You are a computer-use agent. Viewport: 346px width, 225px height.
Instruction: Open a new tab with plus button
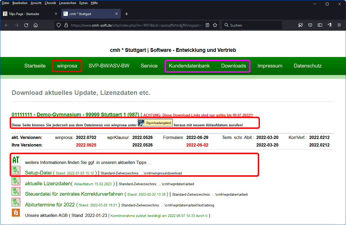tap(127, 14)
